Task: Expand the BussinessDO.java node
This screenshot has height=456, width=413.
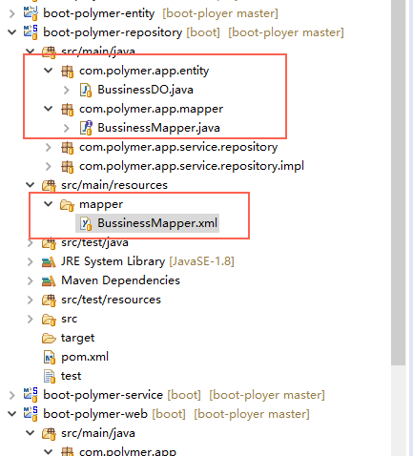Action: [66, 90]
